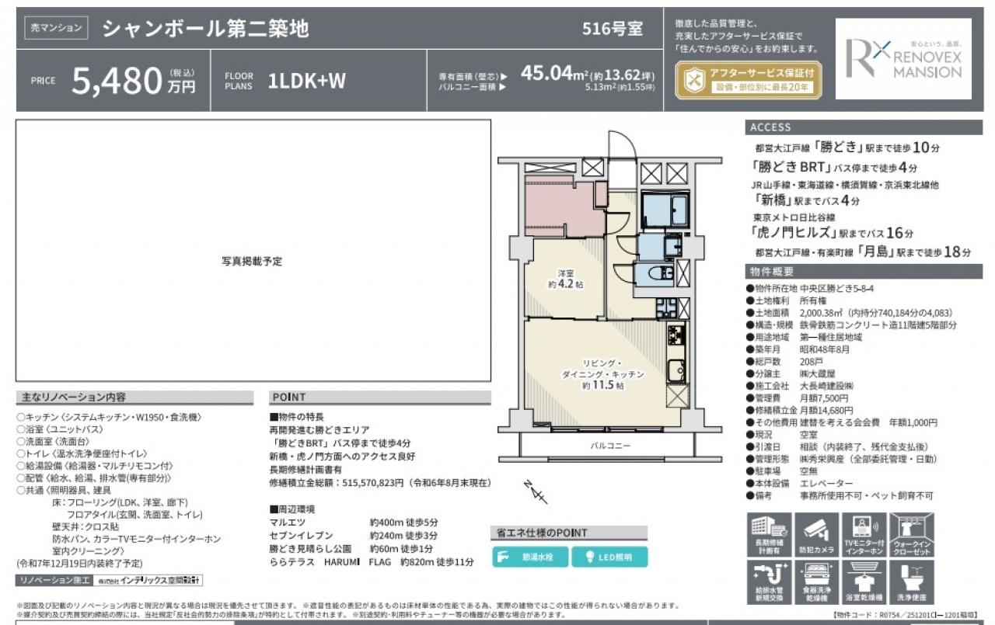The width and height of the screenshot is (995, 625).
Task: Click the TVモニター付インターホン icon
Action: coord(863,534)
